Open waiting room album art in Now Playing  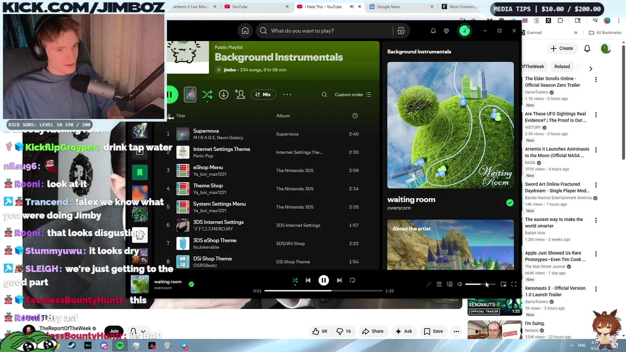[450, 125]
